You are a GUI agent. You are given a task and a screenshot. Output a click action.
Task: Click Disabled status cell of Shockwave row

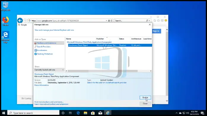[x=122, y=45]
